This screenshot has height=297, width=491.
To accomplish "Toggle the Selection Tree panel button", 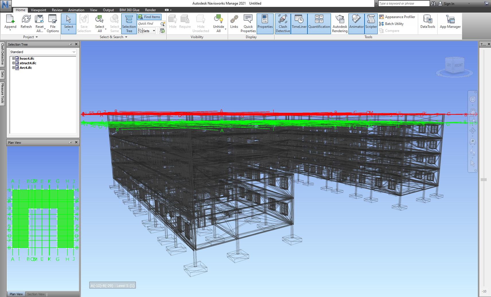I will (x=129, y=24).
